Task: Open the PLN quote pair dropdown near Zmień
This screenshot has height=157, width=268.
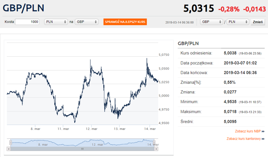Action: click(x=238, y=22)
